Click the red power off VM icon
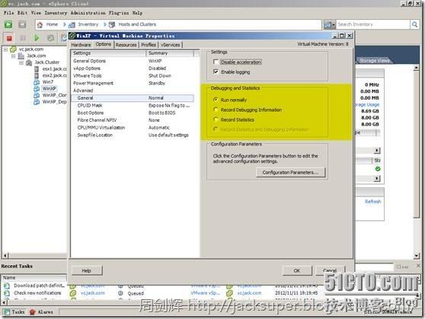The width and height of the screenshot is (425, 319). coord(9,38)
